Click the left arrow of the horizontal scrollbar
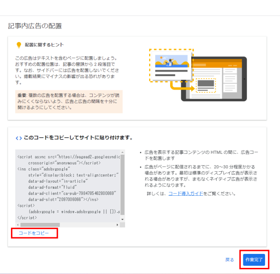Screen dimensions: 280x274 click(x=17, y=225)
